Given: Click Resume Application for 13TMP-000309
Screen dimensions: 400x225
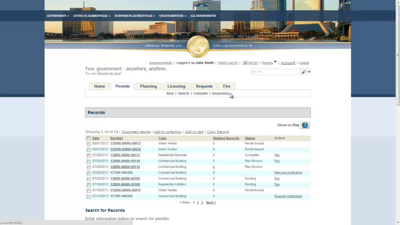Looking at the screenshot, I should point(288,172).
